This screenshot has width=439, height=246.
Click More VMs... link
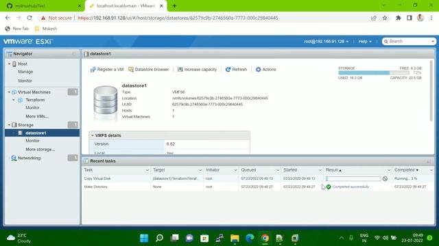pyautogui.click(x=37, y=116)
